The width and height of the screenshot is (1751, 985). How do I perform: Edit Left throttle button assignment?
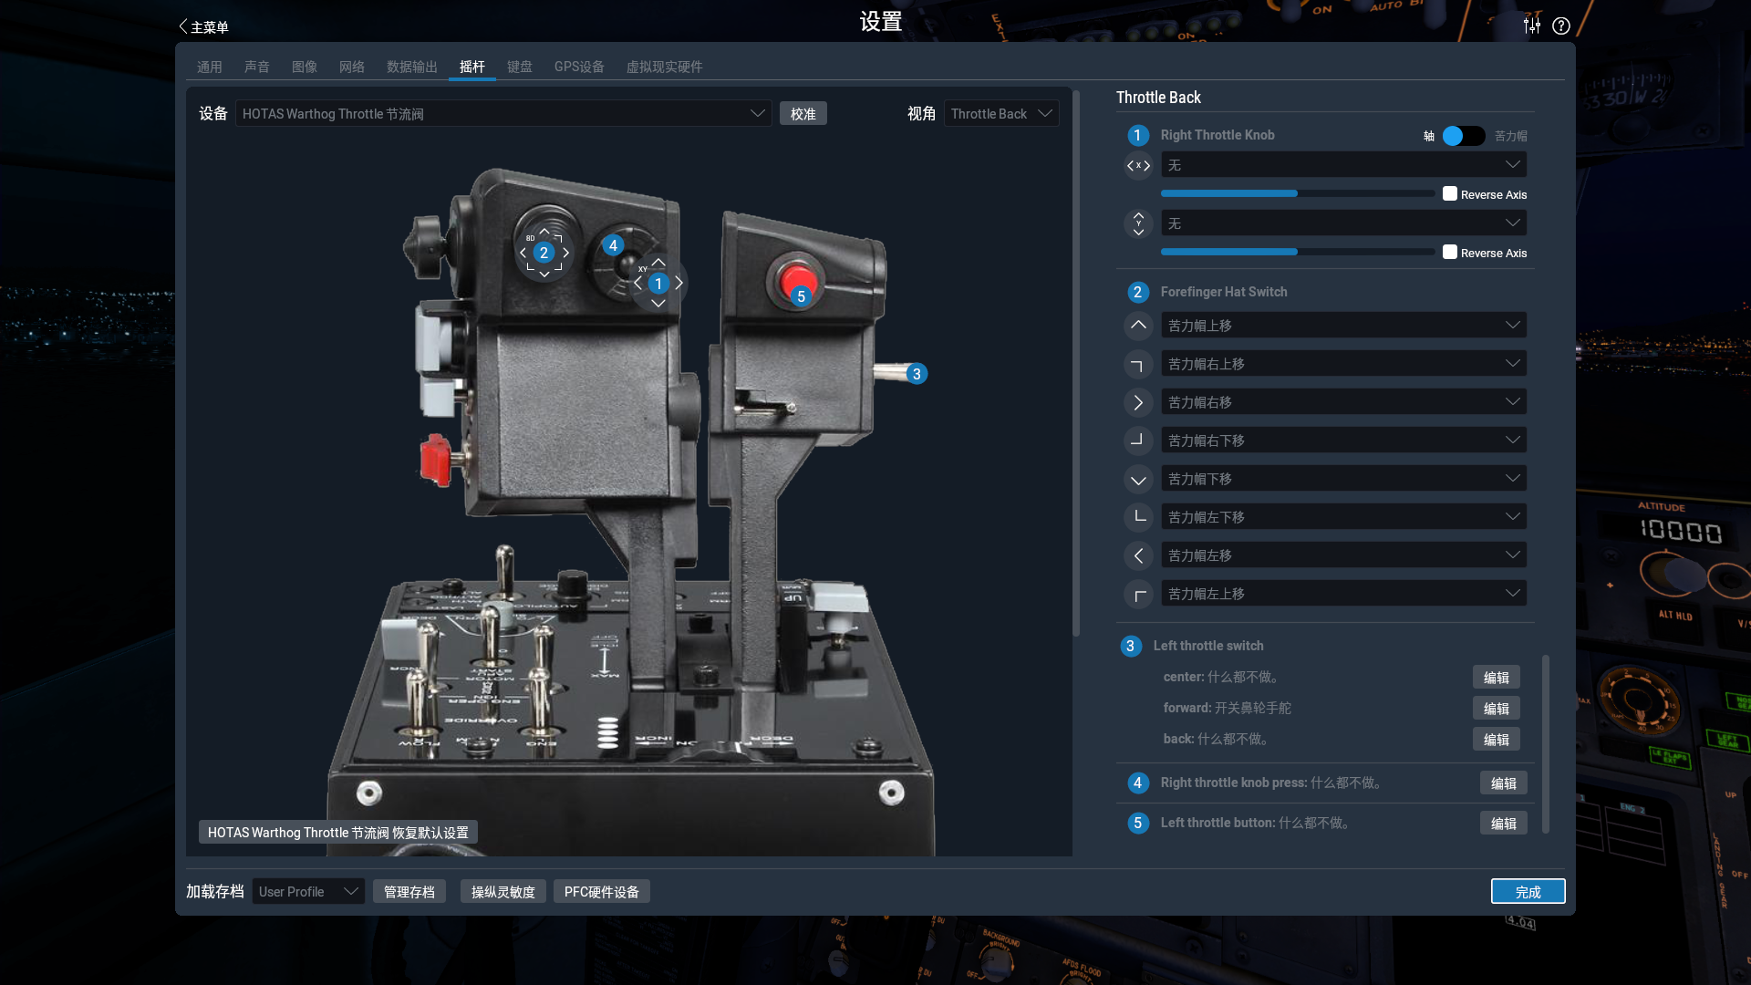pos(1504,824)
